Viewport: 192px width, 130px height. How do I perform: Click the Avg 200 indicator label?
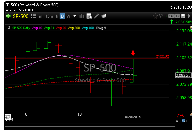[x=74, y=28]
